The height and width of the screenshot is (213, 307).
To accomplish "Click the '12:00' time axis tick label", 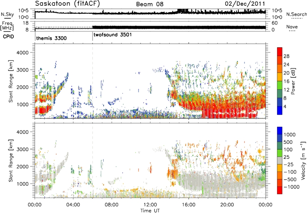I will pos(150,205).
